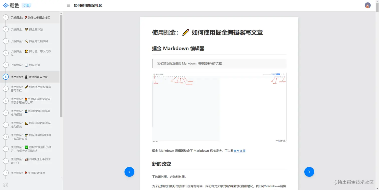
Task: Open chapter 6 掘金的账号系统
Action: pyautogui.click(x=30, y=77)
